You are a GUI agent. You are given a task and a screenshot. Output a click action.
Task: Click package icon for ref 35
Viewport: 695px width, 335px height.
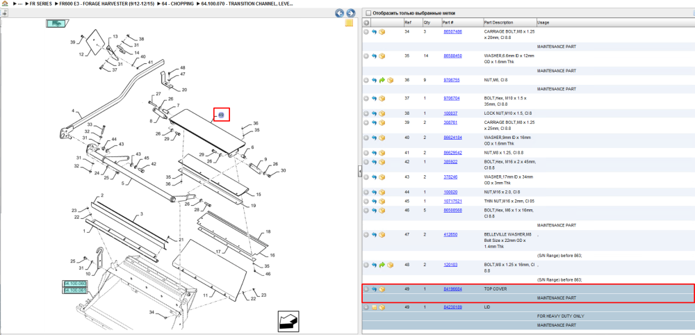click(382, 56)
